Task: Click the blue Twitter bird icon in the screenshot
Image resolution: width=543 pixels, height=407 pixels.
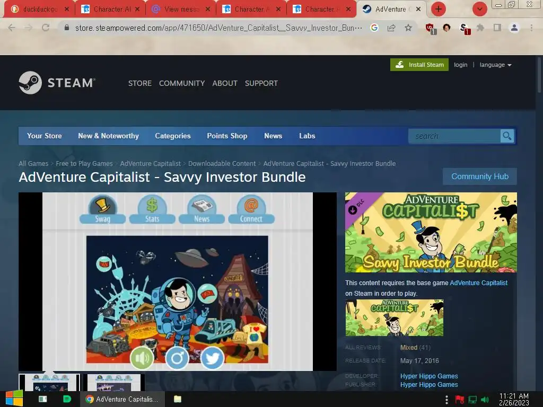Action: pyautogui.click(x=212, y=358)
